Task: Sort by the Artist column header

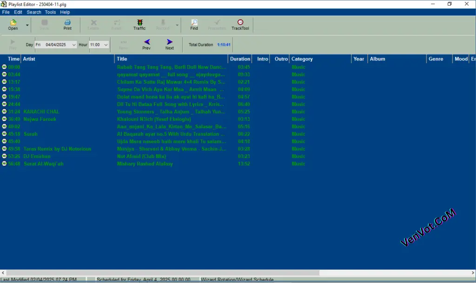Action: click(68, 59)
